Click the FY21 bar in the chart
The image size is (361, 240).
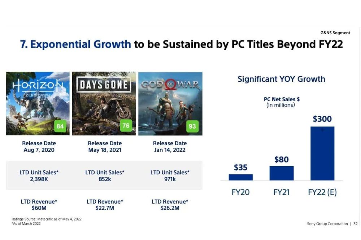pos(281,173)
